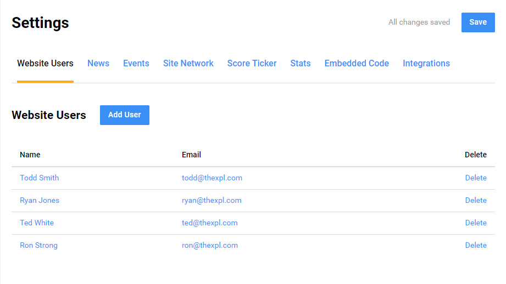
Task: Click the Ryan Jones name link
Action: click(40, 201)
